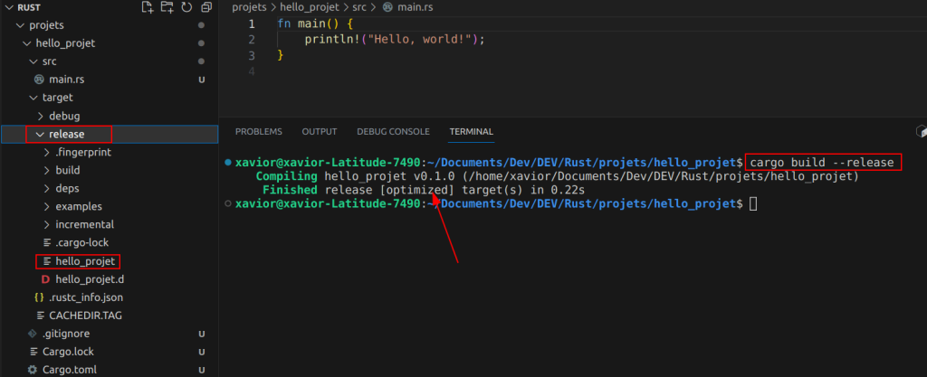The height and width of the screenshot is (377, 927).
Task: Click the 'cargo build --release' command text
Action: tap(822, 162)
